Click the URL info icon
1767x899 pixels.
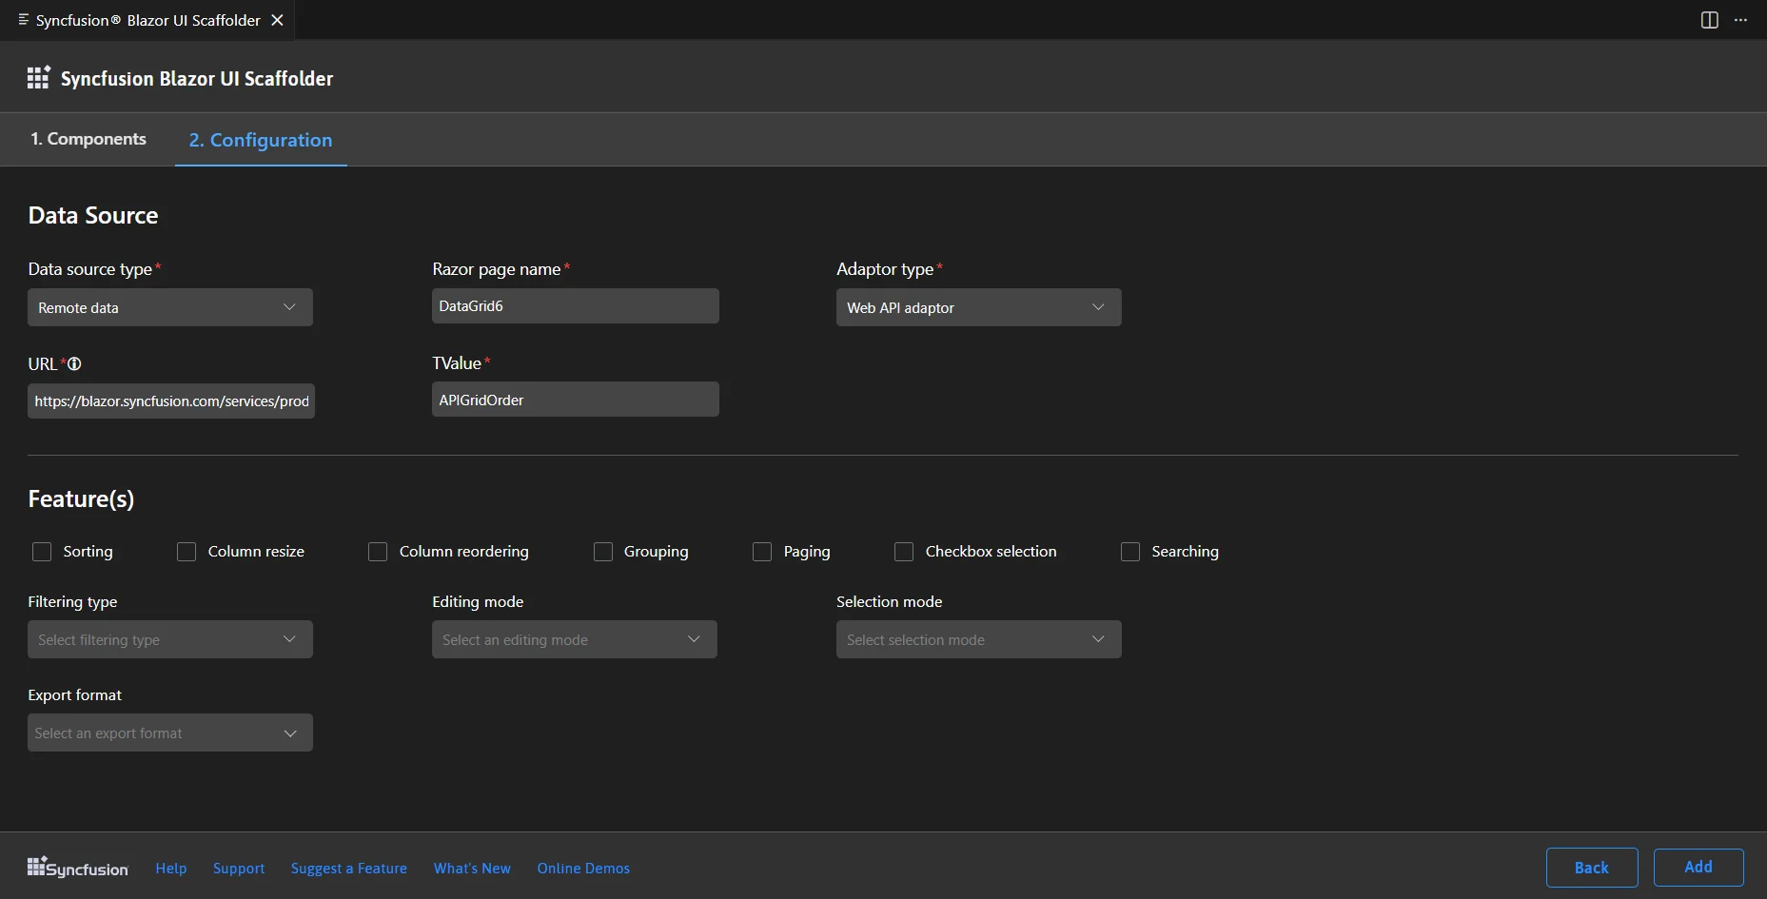click(x=74, y=363)
